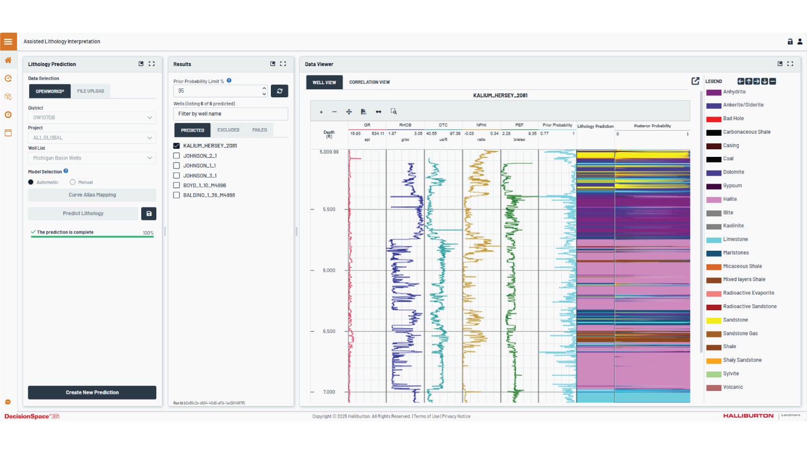
Task: Check the JOHNSON_2_1 well checkbox
Action: click(x=177, y=156)
